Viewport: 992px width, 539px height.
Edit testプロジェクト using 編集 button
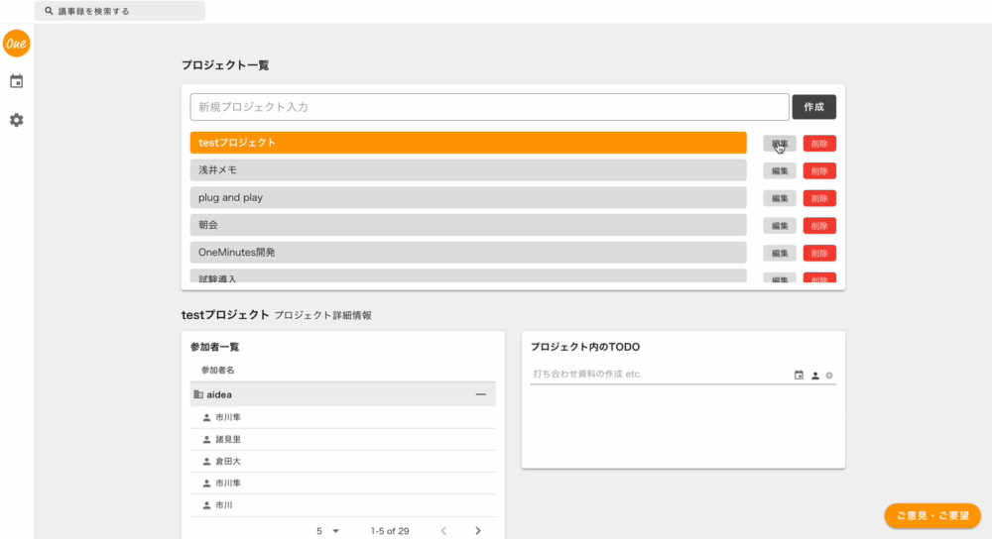[x=780, y=144]
